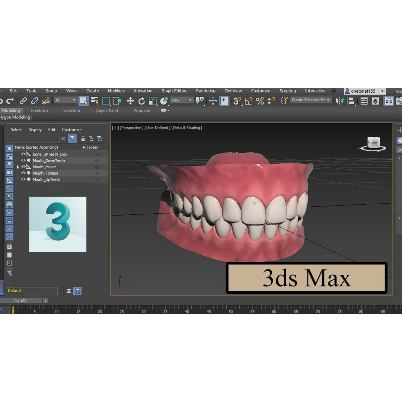Open the Edit menu in the menu bar
This screenshot has width=402, height=402.
click(x=13, y=91)
